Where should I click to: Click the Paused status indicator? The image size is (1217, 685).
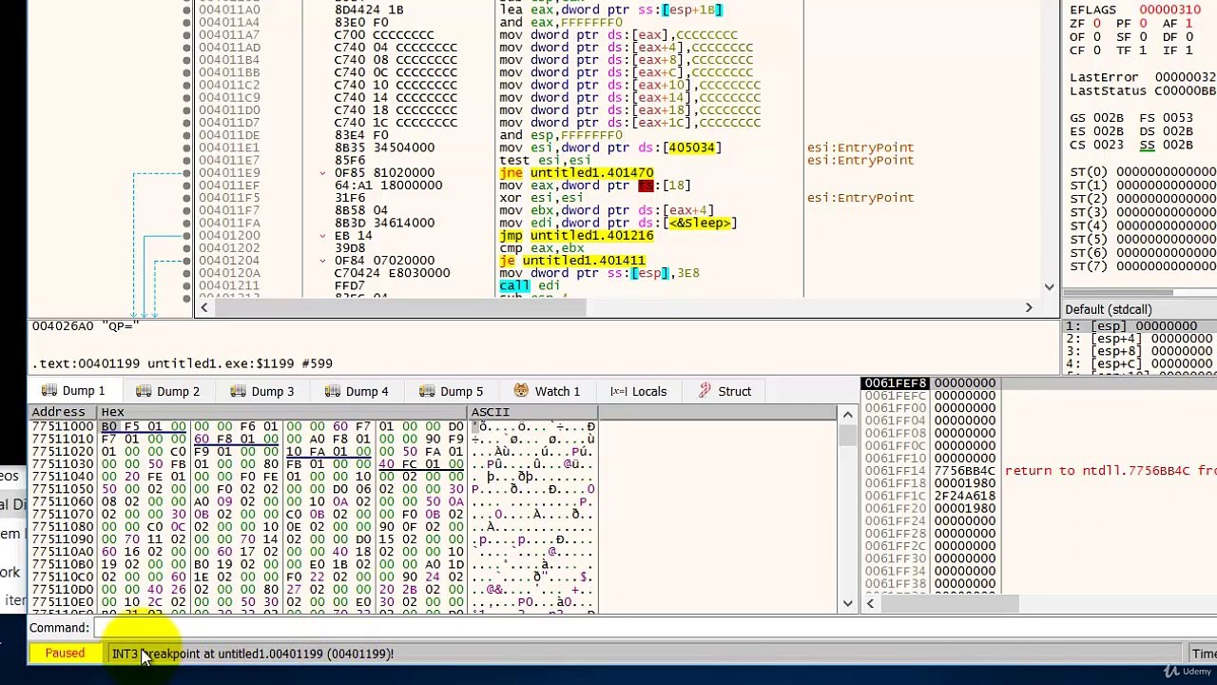click(65, 654)
